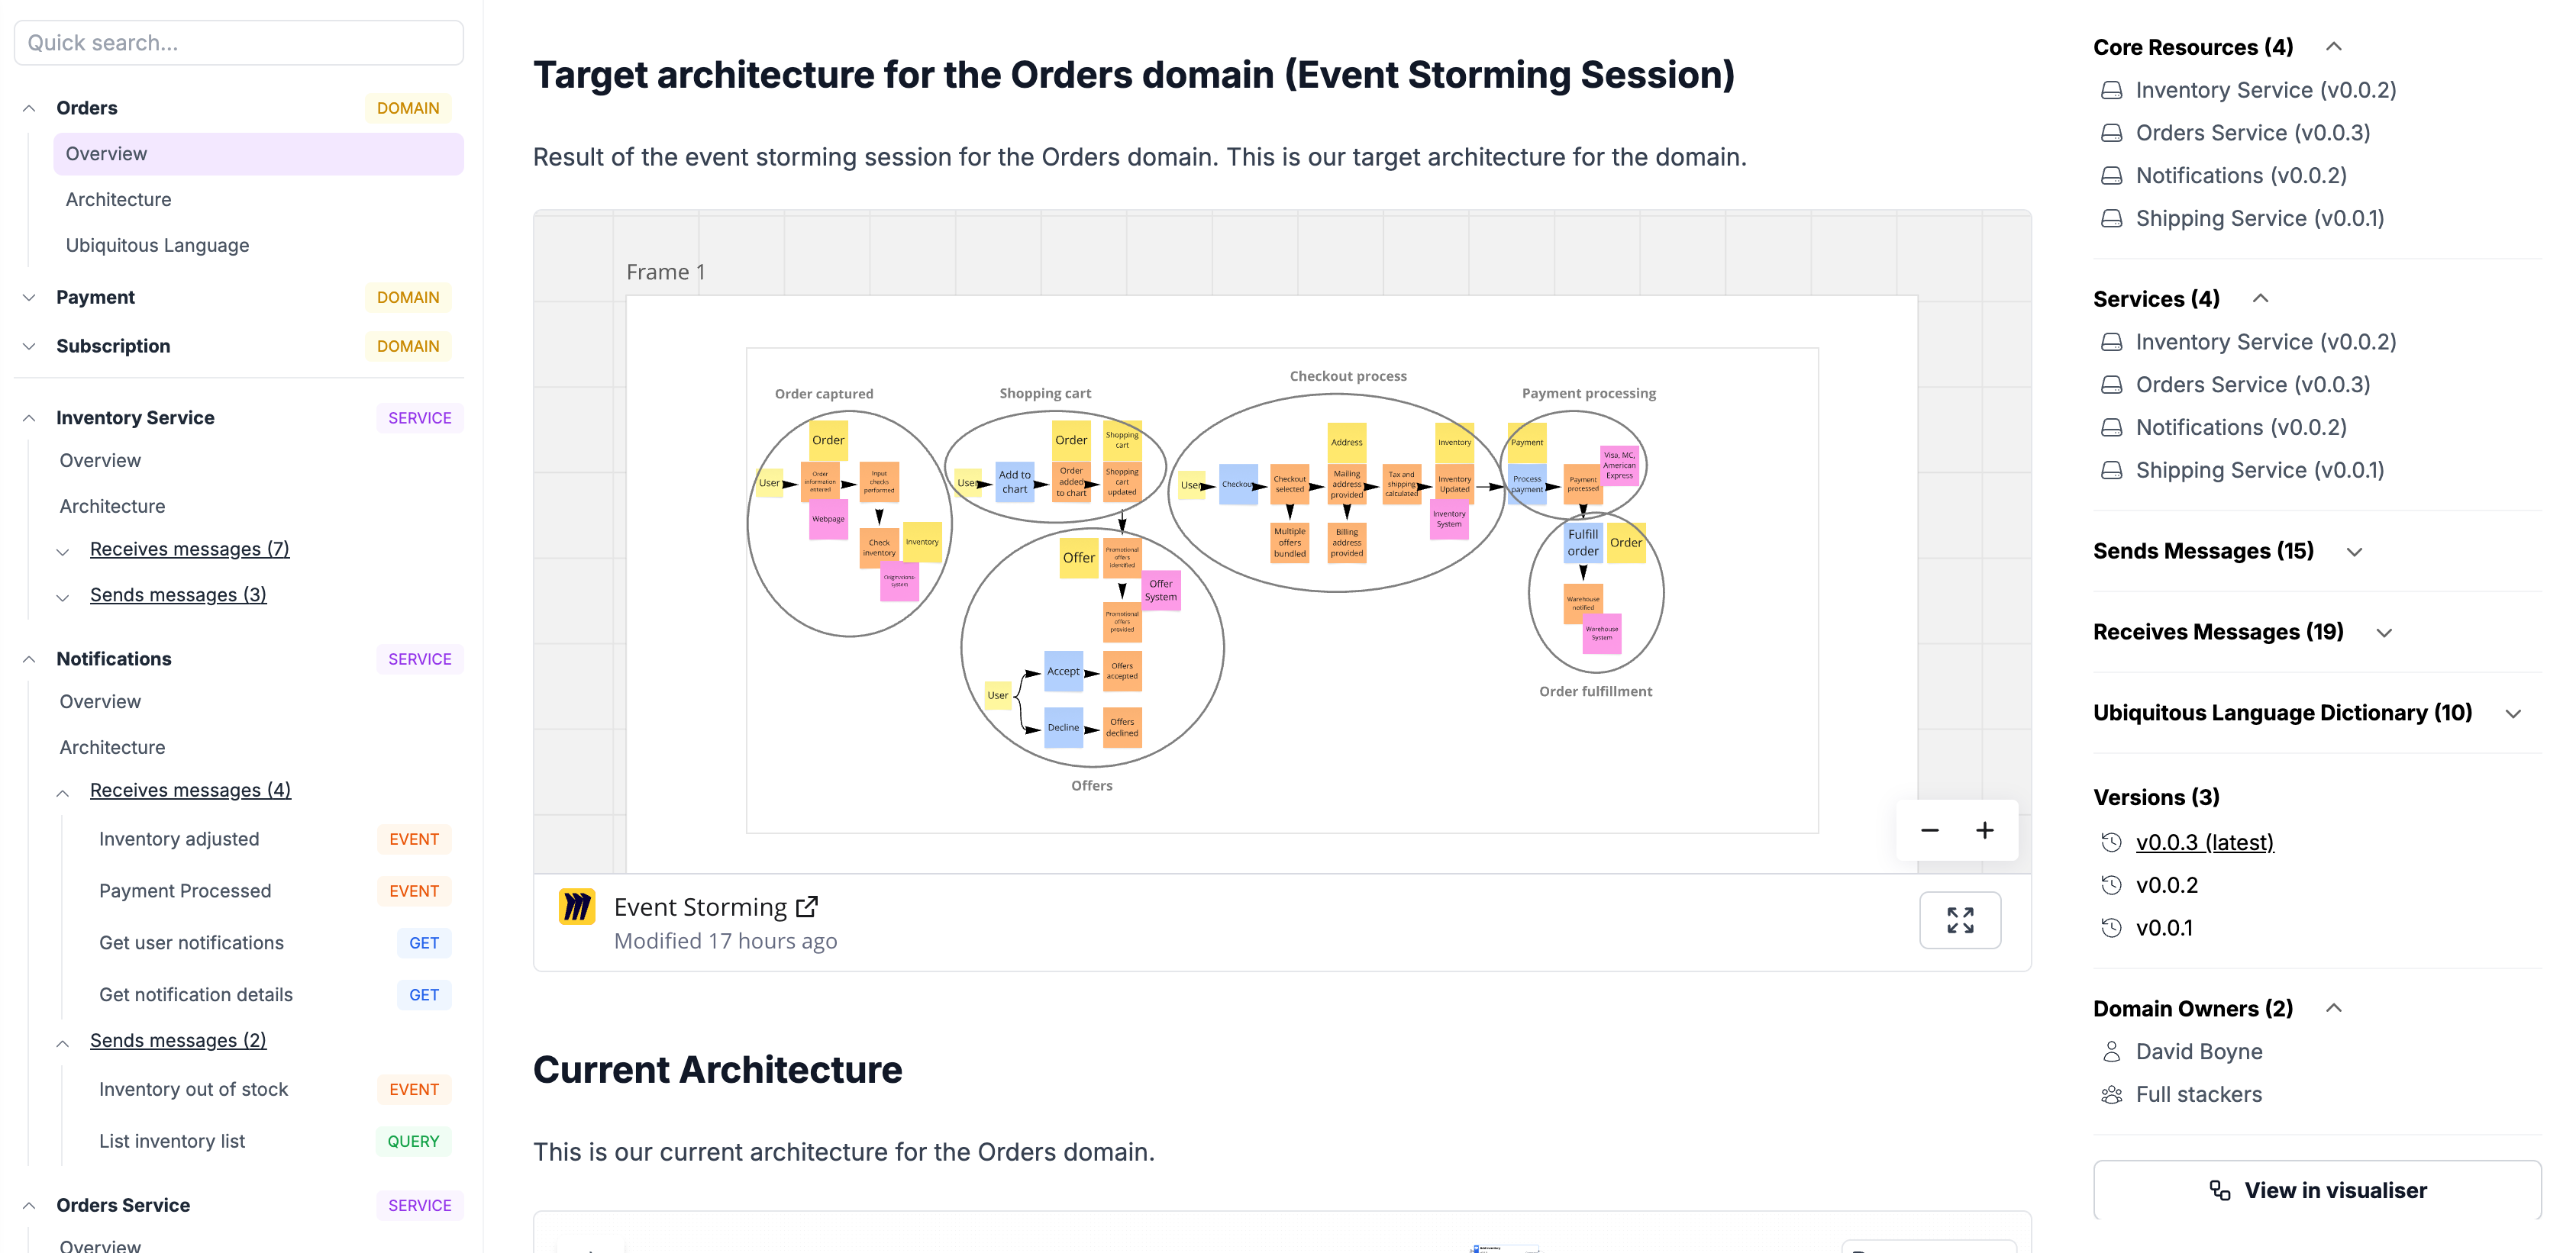Click the David Boyne user icon

(2111, 1051)
